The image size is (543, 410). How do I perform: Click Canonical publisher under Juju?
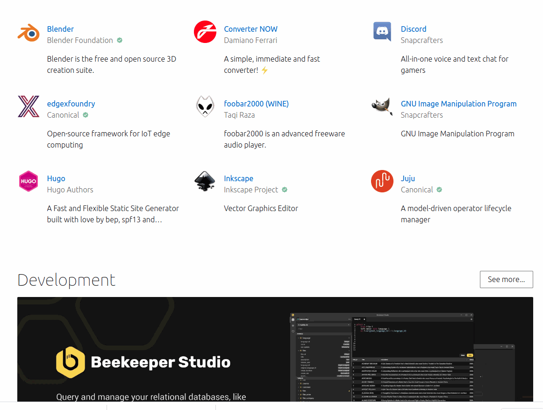[x=417, y=190]
